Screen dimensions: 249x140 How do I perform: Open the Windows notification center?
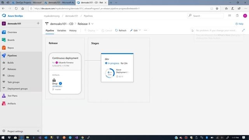[x=244, y=137]
